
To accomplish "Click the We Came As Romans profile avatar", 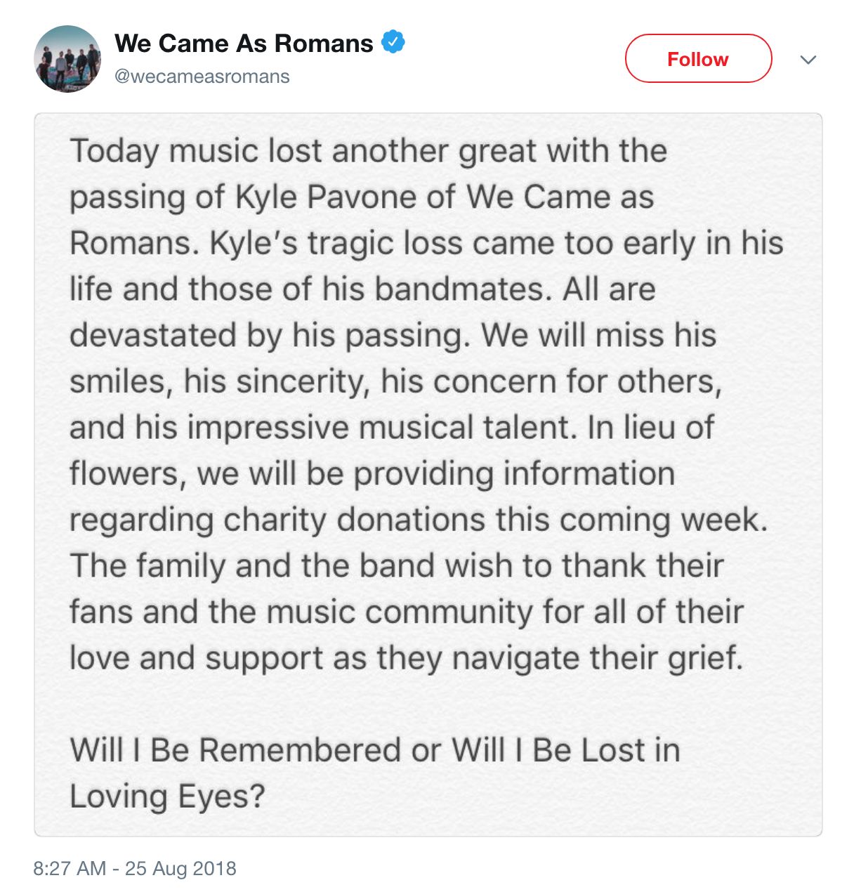I will 67,59.
